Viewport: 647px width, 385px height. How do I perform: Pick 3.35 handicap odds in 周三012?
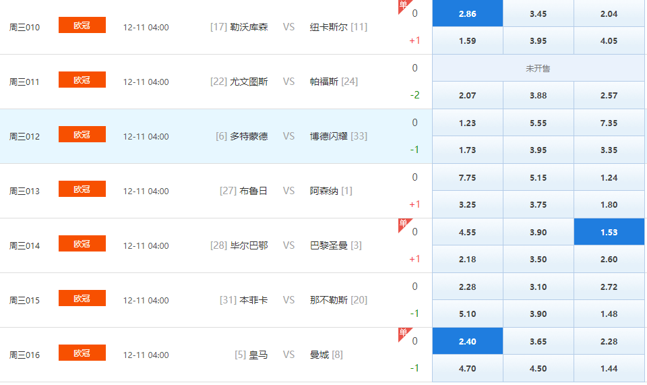609,150
